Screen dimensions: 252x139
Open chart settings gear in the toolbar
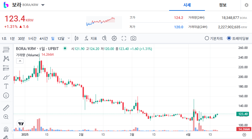pos(114,38)
